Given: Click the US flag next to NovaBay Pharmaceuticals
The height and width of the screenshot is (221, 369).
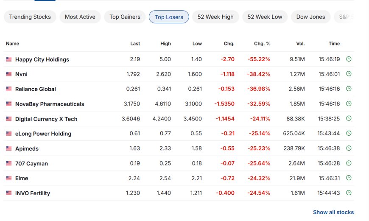Looking at the screenshot, I should pyautogui.click(x=9, y=104).
